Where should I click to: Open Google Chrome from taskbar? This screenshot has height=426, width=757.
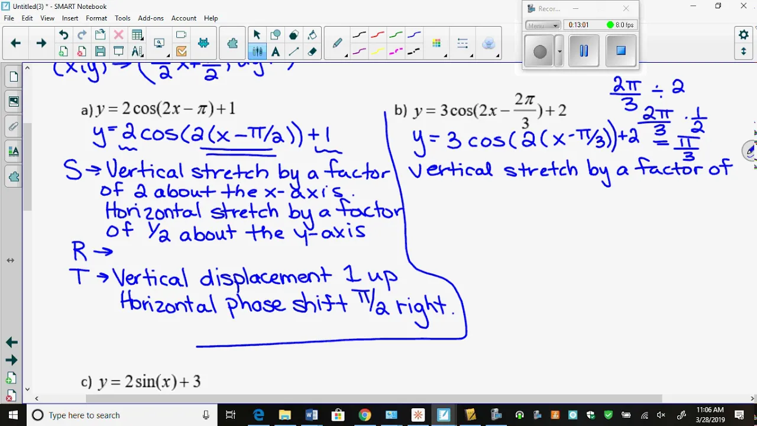click(x=365, y=415)
